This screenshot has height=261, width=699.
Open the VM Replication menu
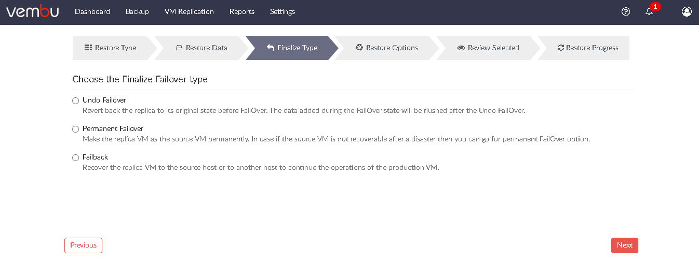[x=189, y=11]
